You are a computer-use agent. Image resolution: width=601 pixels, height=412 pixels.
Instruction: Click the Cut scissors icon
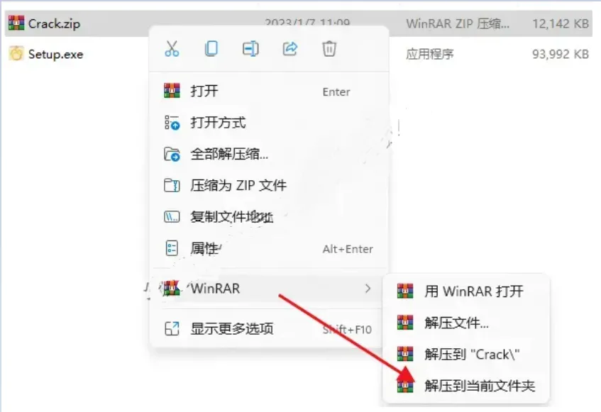click(x=172, y=49)
